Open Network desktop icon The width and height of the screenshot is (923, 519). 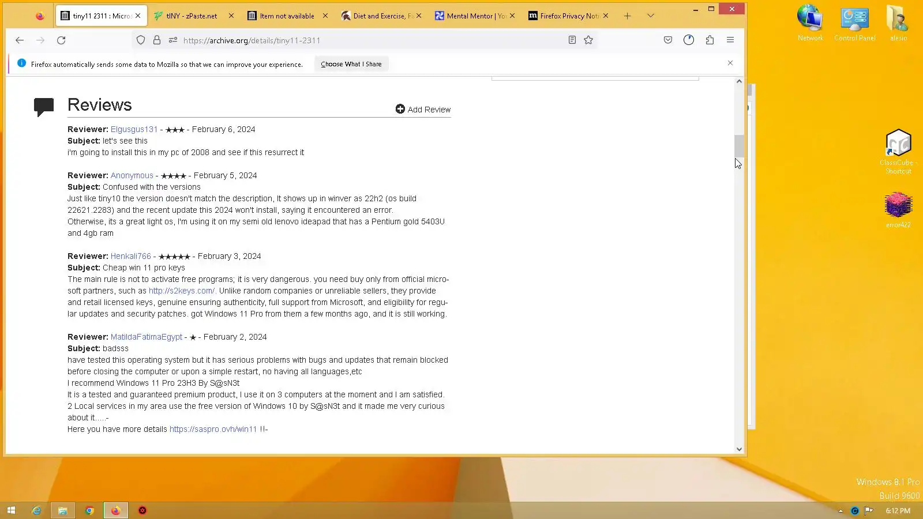(x=810, y=23)
